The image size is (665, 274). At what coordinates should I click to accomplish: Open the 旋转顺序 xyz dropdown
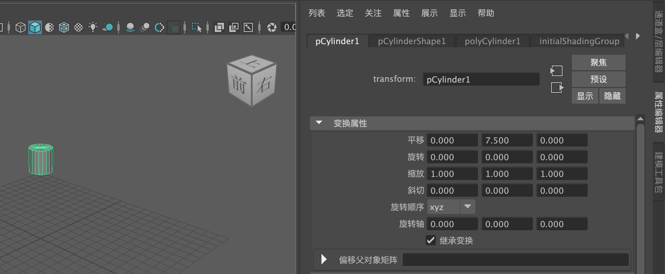click(x=451, y=207)
